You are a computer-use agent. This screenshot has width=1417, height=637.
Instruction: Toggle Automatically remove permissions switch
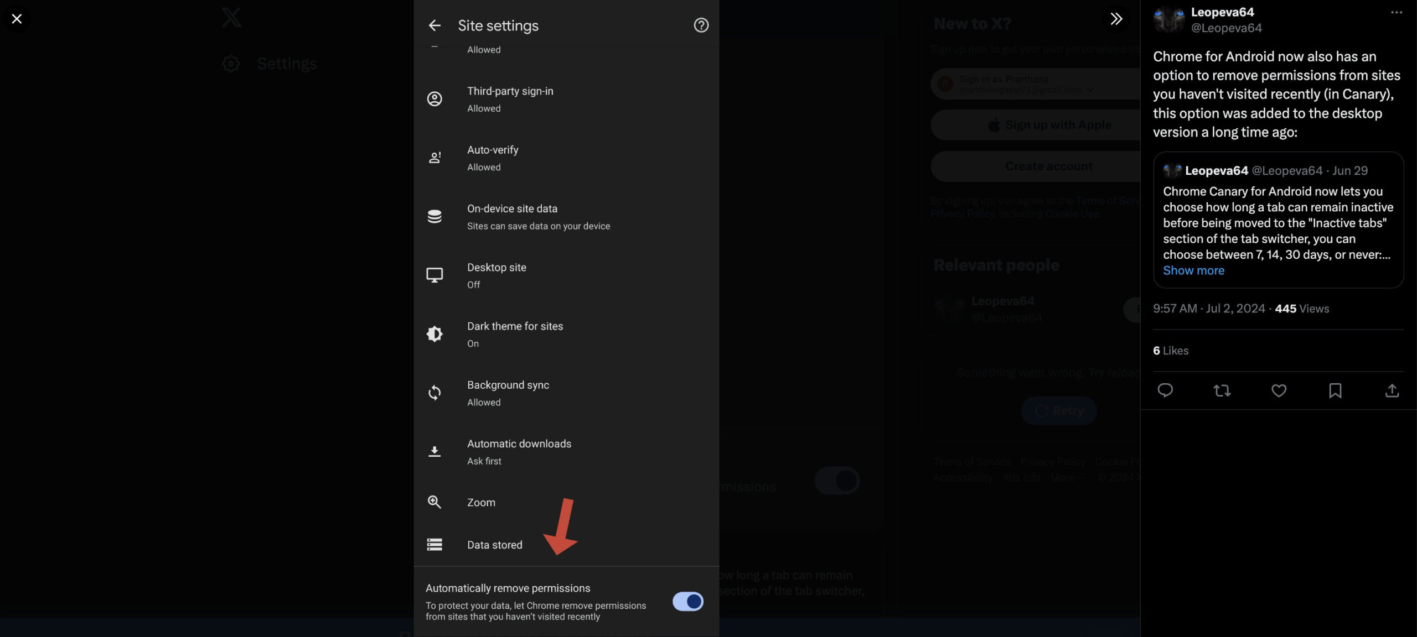pyautogui.click(x=687, y=601)
